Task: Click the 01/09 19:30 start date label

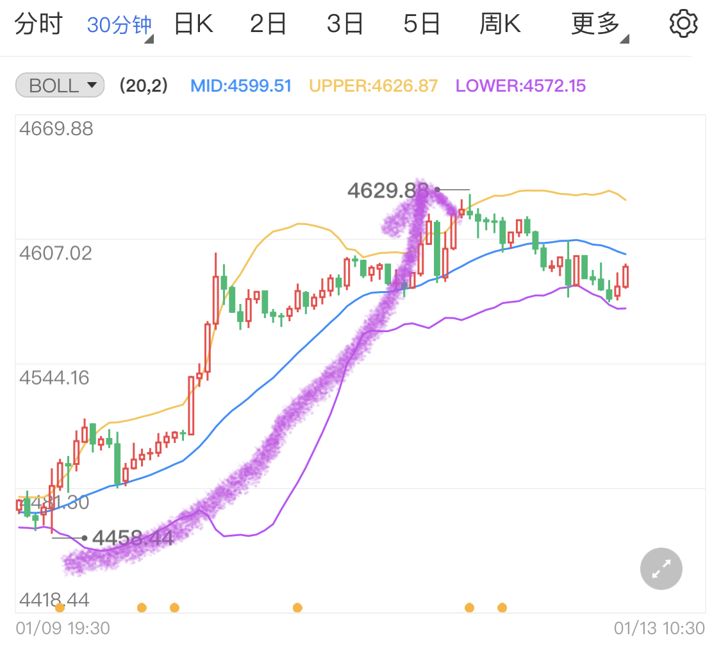Action: tap(63, 628)
